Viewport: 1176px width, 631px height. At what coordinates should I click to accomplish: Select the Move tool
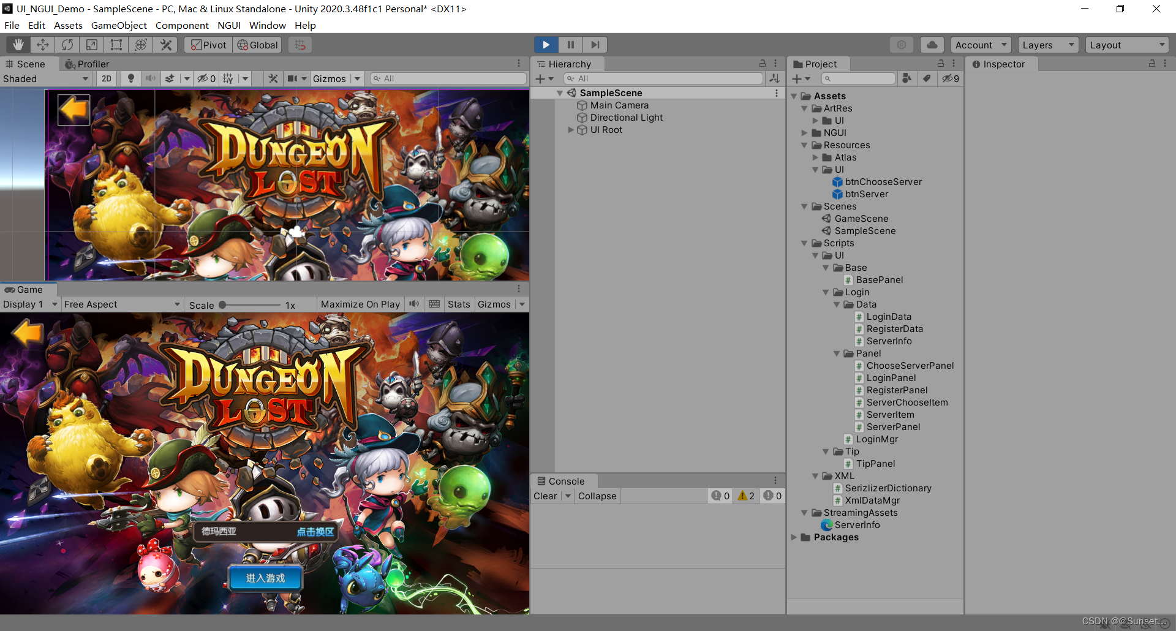[43, 45]
